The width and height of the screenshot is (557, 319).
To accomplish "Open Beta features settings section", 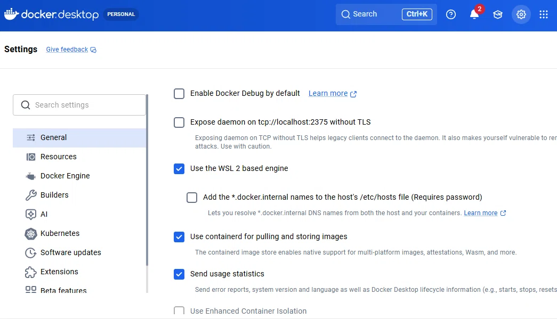I will coord(79,289).
